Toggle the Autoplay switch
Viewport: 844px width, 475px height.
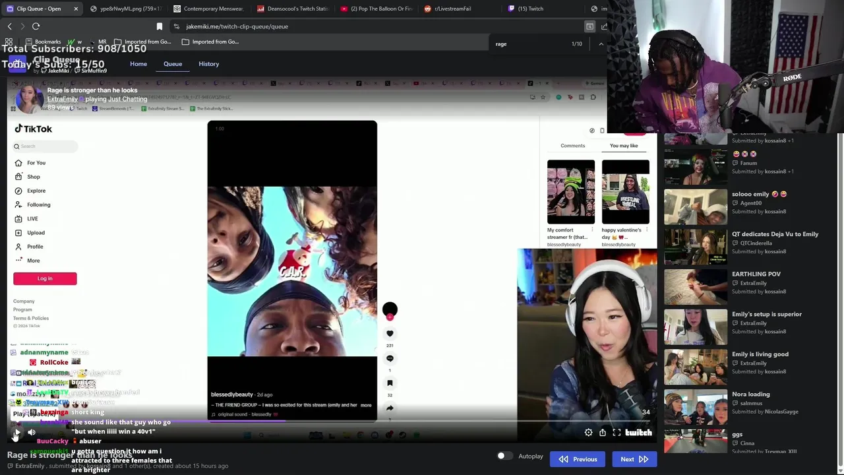pyautogui.click(x=504, y=457)
